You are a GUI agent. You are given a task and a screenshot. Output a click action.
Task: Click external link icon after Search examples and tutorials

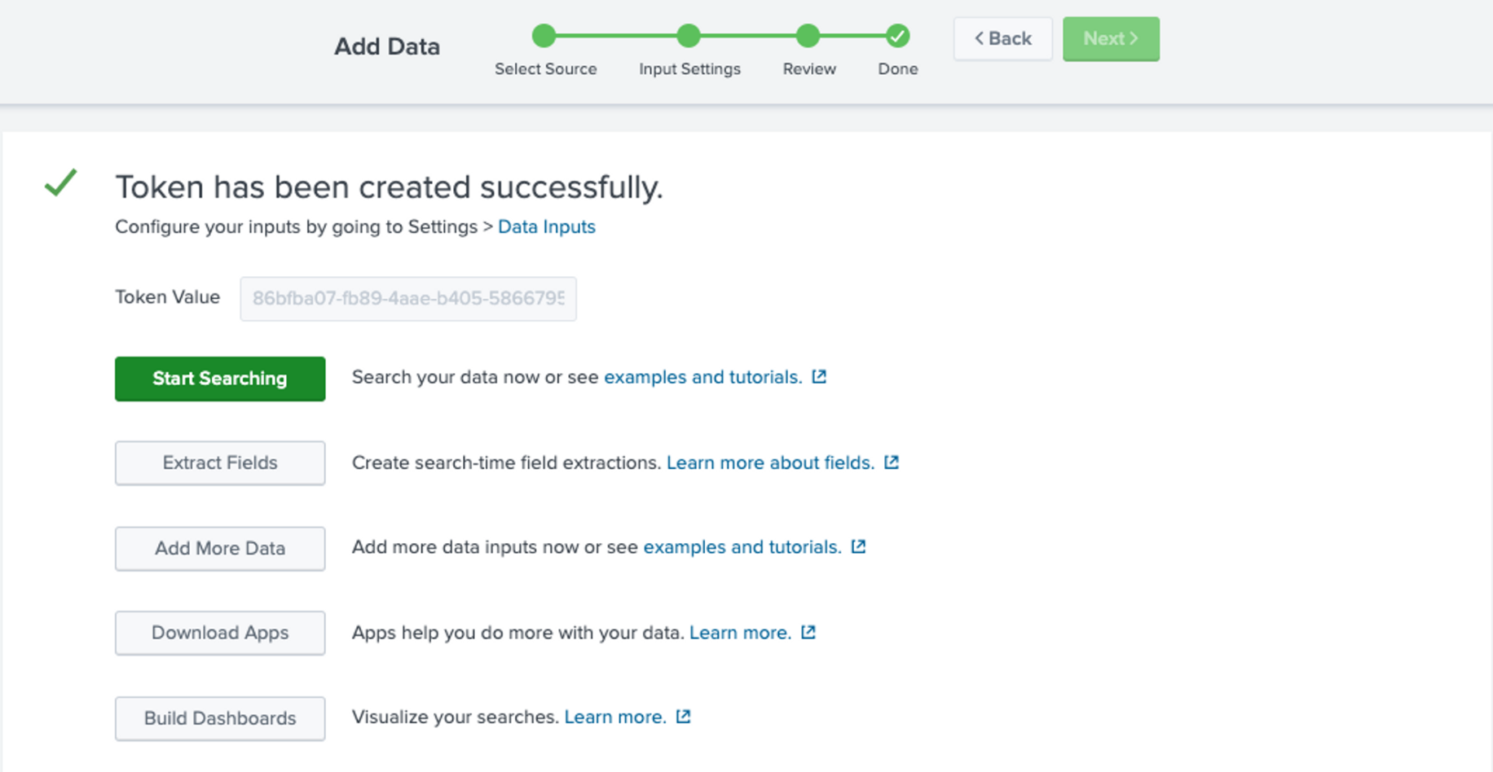click(819, 376)
